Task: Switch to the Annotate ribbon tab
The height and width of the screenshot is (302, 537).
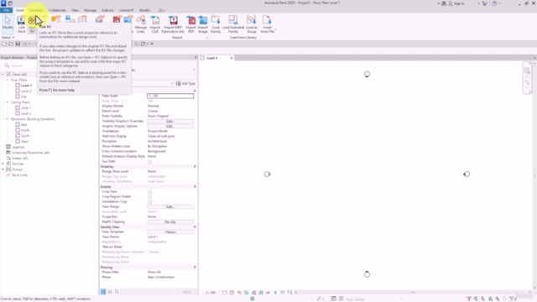Action: click(36, 10)
